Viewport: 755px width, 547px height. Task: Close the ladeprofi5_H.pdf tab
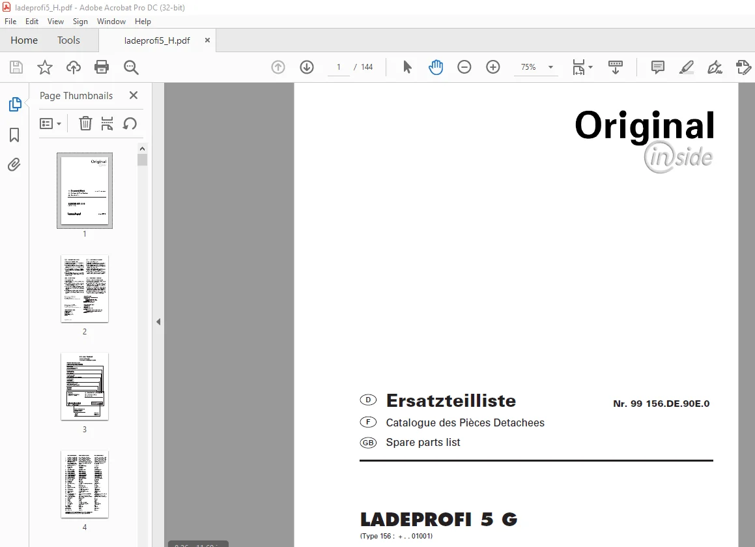(x=208, y=40)
